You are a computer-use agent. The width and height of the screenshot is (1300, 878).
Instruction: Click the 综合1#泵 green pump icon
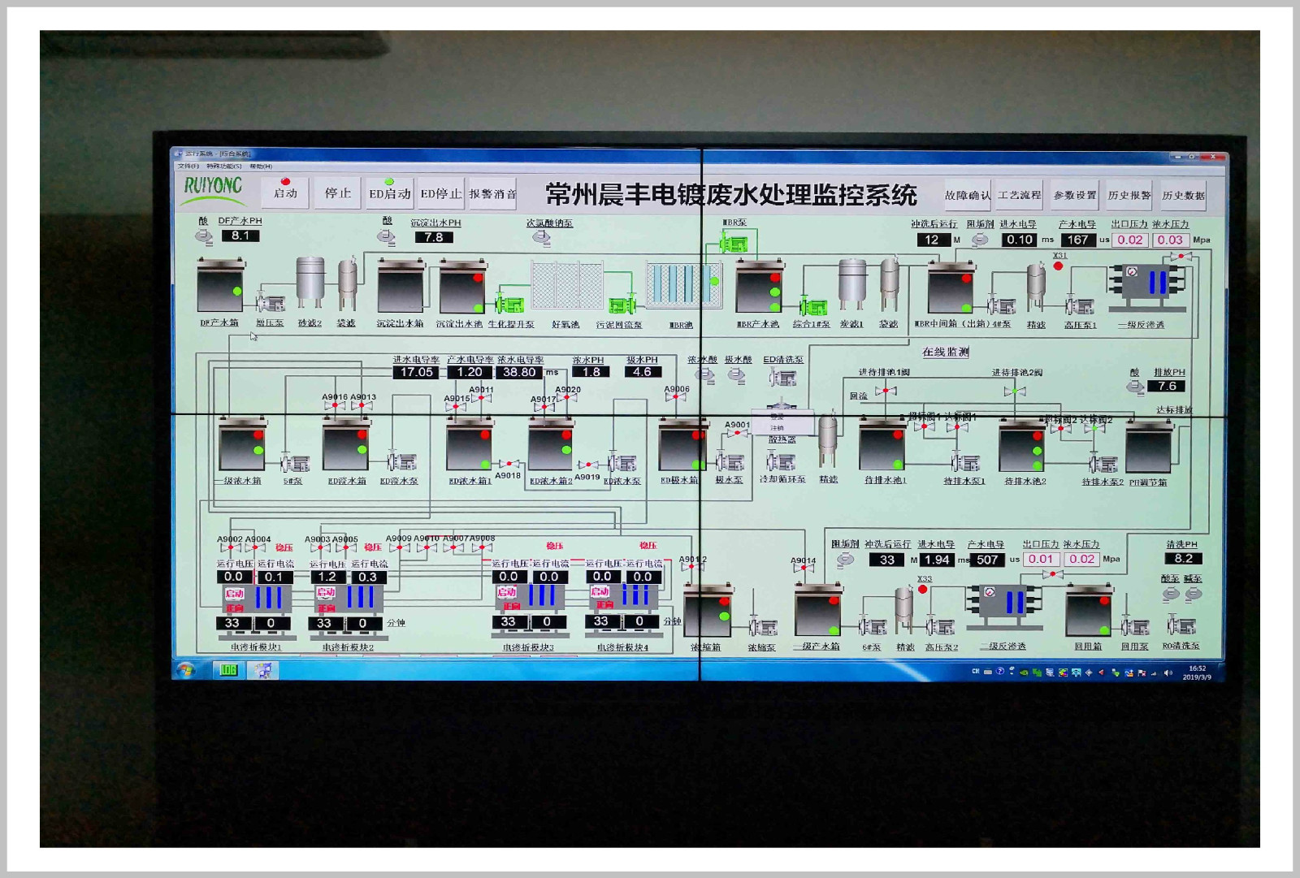(x=812, y=306)
